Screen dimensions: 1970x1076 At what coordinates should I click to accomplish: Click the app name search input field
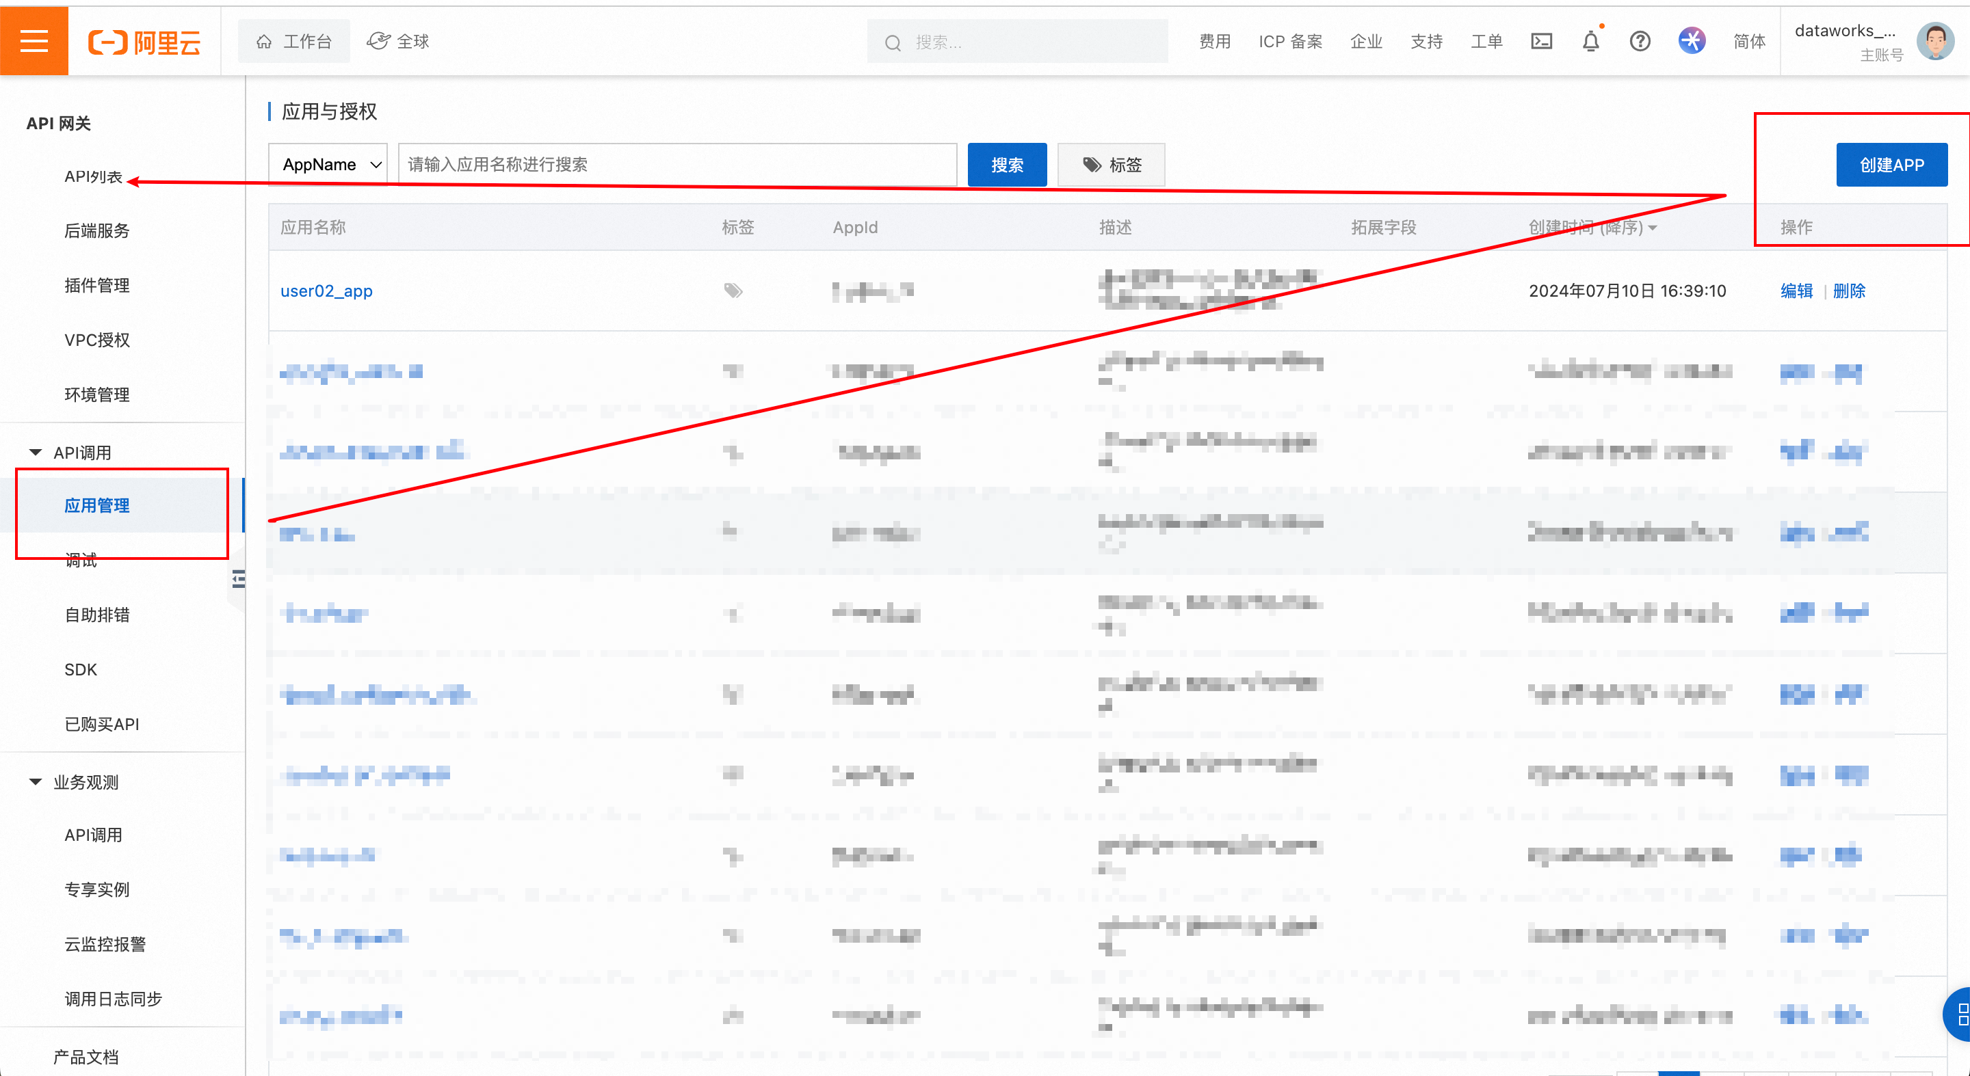point(678,164)
